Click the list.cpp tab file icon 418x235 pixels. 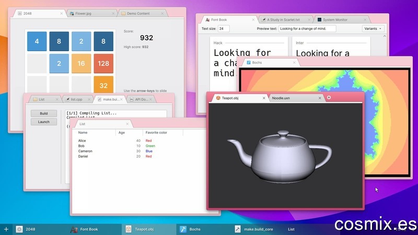(x=67, y=99)
